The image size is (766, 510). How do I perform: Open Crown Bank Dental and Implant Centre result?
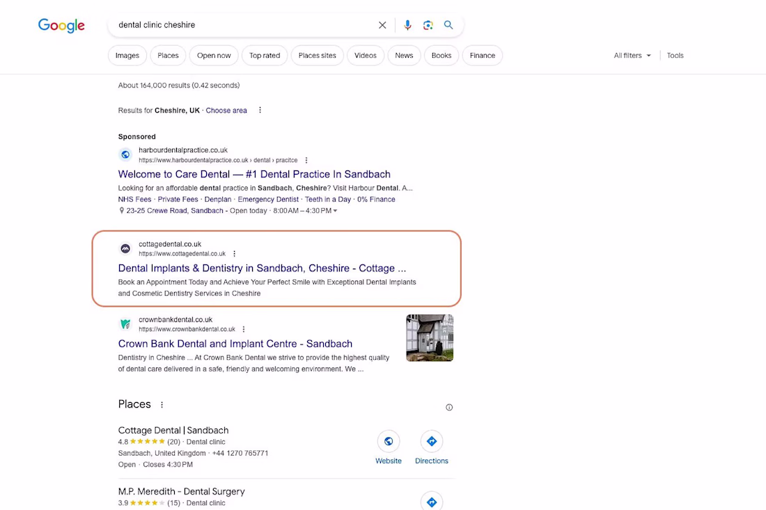click(x=235, y=344)
